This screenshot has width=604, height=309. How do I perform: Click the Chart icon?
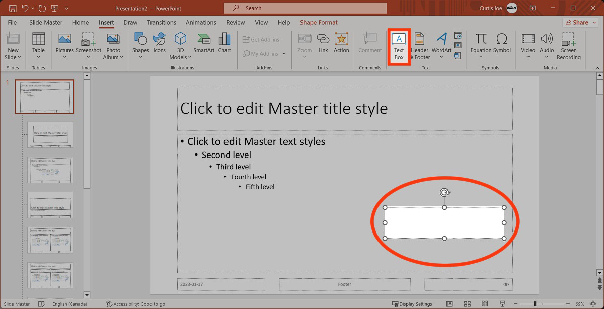224,43
